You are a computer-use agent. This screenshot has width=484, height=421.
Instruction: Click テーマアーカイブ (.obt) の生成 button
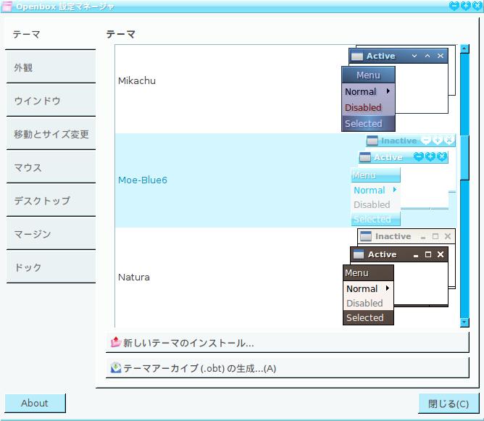[x=288, y=368]
